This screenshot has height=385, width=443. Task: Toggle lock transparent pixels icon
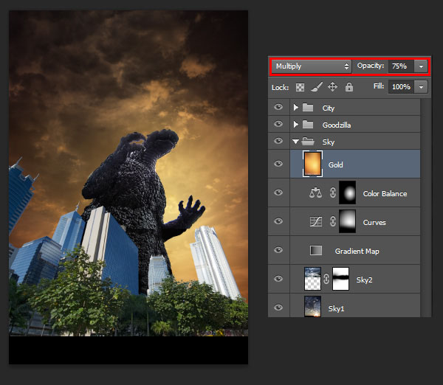click(x=300, y=87)
